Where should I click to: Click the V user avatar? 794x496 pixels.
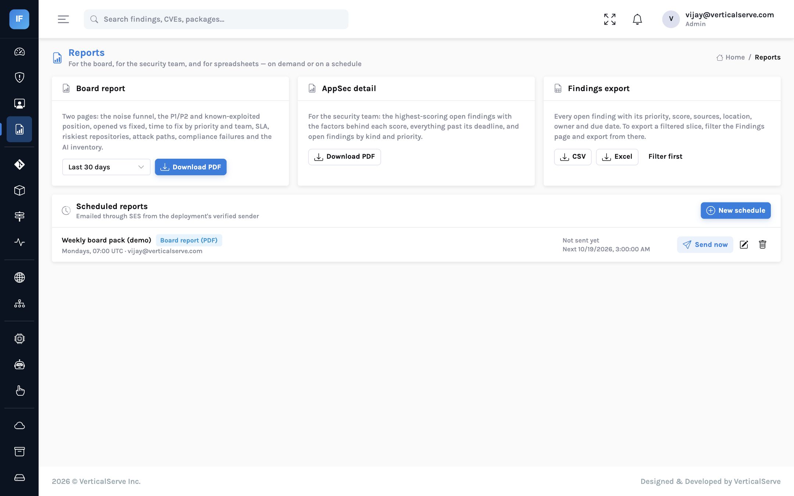click(x=671, y=19)
